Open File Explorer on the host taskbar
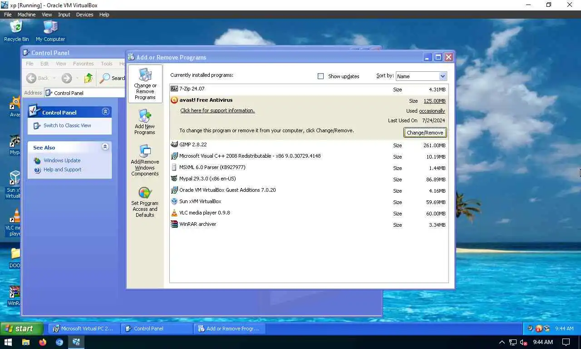The height and width of the screenshot is (349, 581). coord(26,342)
